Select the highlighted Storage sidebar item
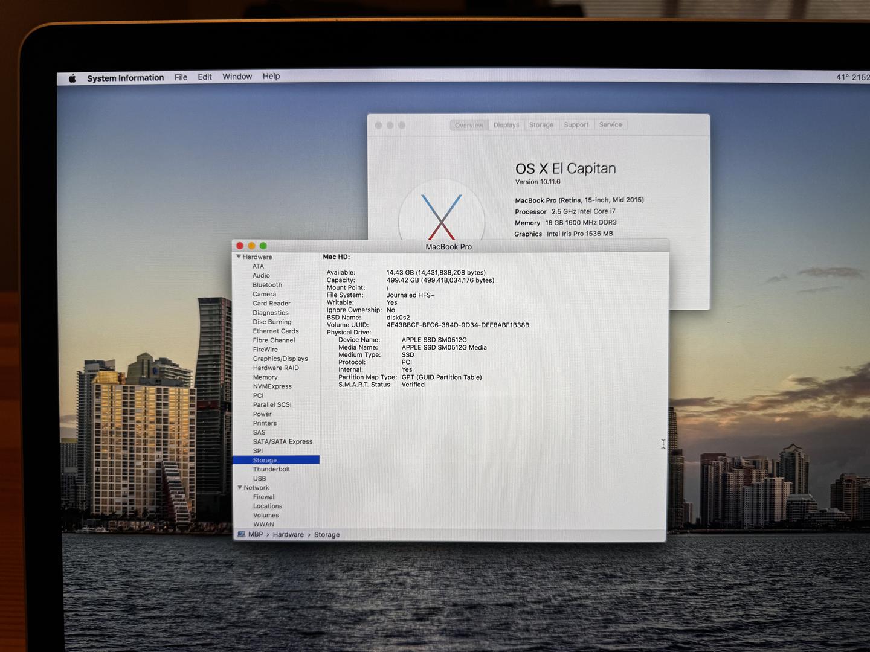Image resolution: width=870 pixels, height=652 pixels. point(276,460)
